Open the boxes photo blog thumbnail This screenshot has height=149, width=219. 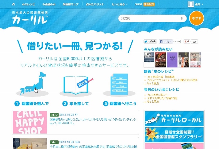click(30, 144)
